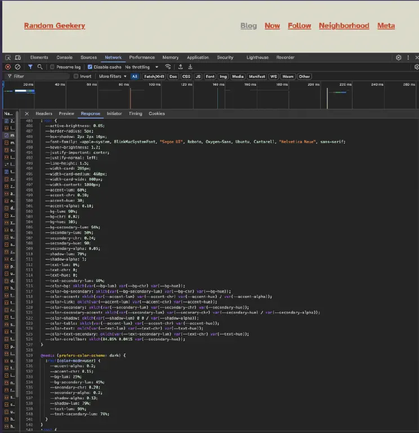Open network search magnifier

click(x=40, y=67)
